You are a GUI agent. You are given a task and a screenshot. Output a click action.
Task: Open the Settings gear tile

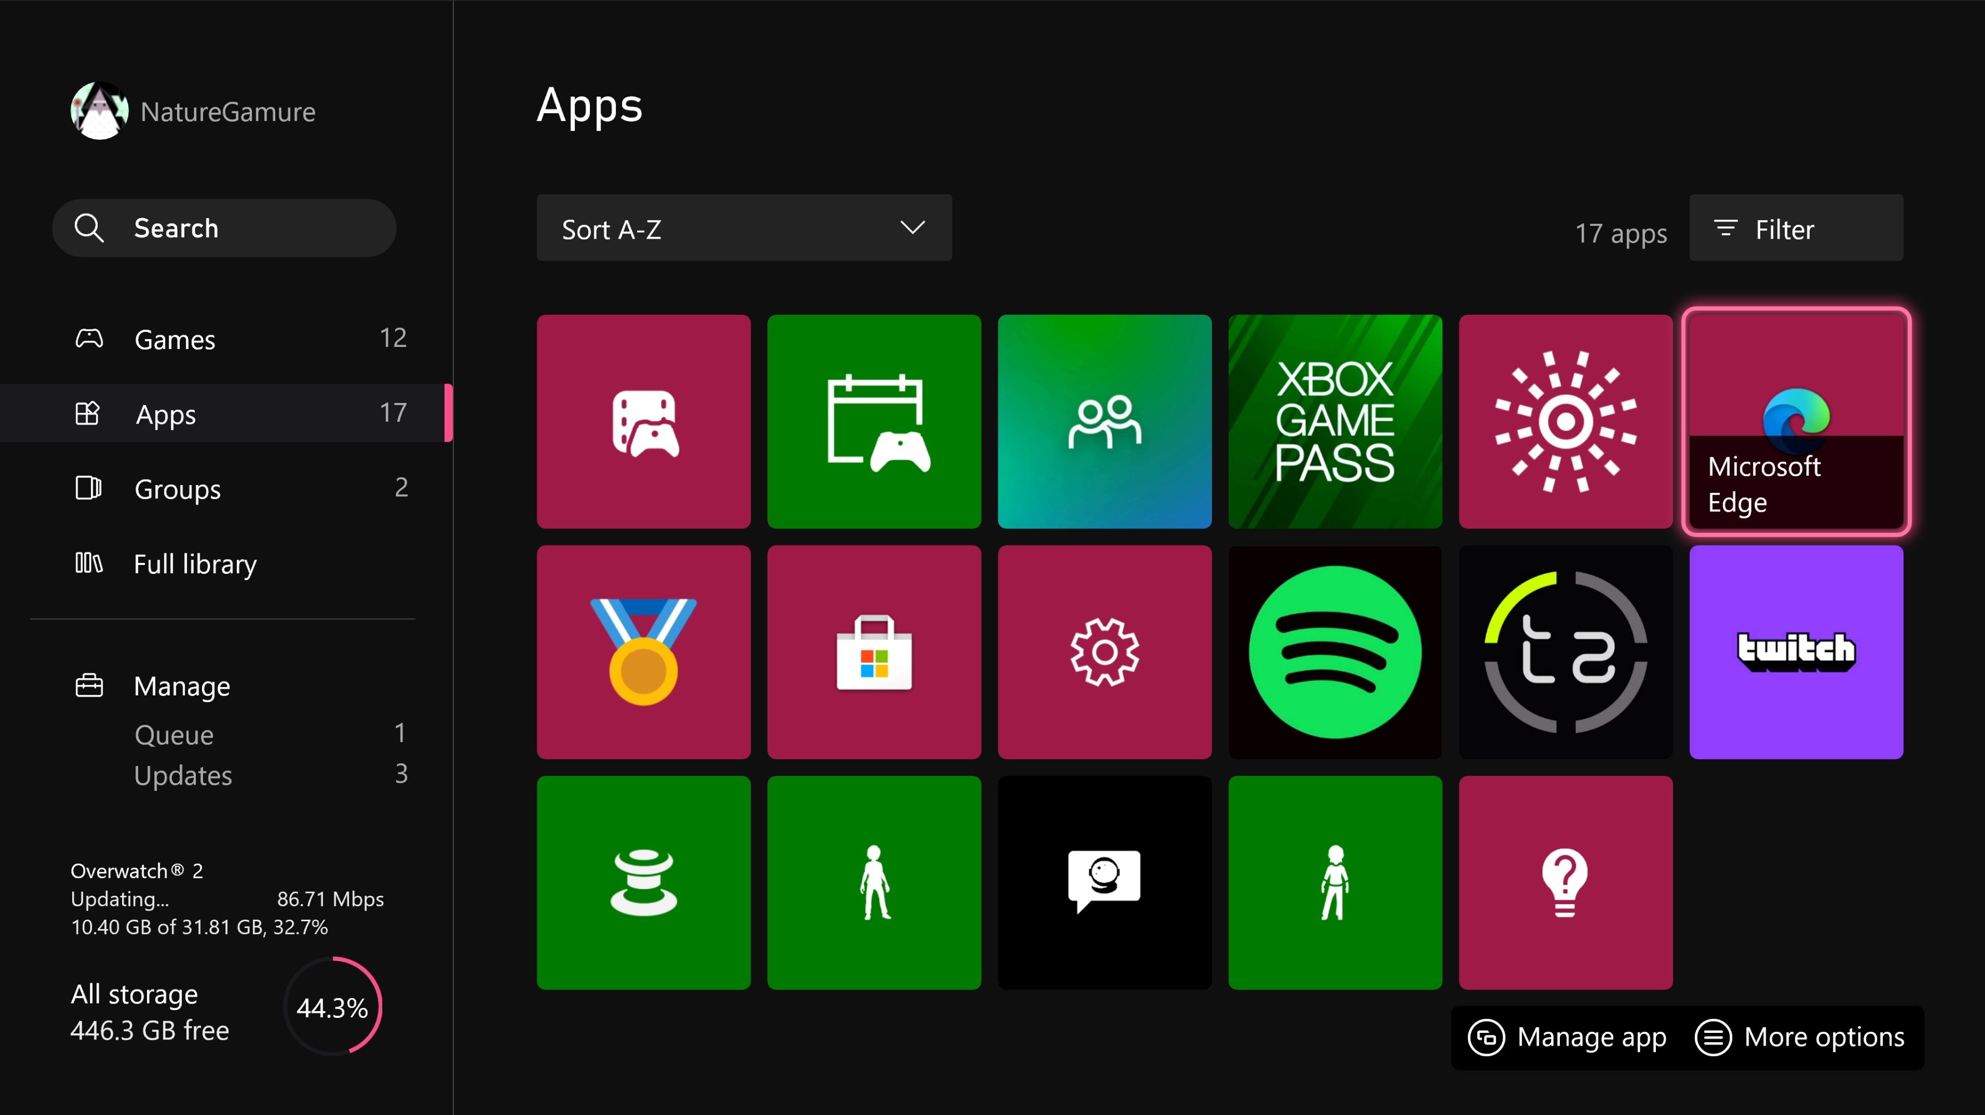tap(1104, 651)
